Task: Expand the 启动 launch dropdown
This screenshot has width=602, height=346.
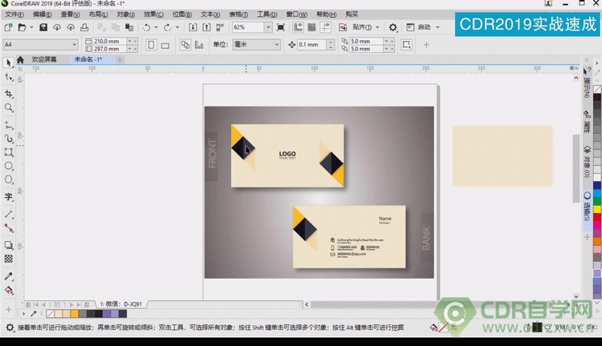Action: 437,27
